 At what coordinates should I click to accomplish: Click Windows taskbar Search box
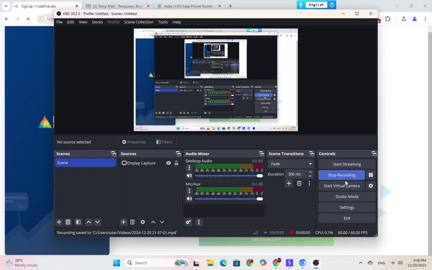coord(157,263)
